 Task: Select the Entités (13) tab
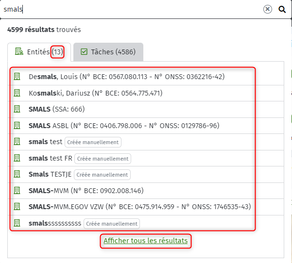(39, 52)
